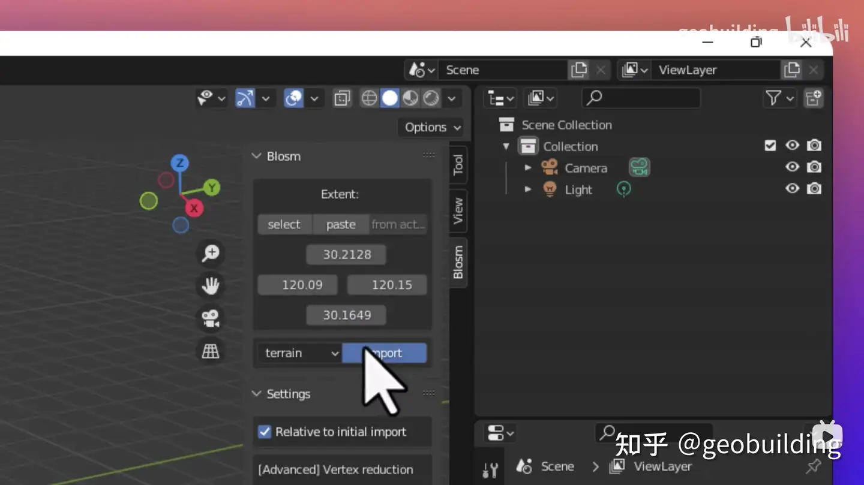This screenshot has width=864, height=485.
Task: Expand the Light tree item
Action: click(528, 189)
